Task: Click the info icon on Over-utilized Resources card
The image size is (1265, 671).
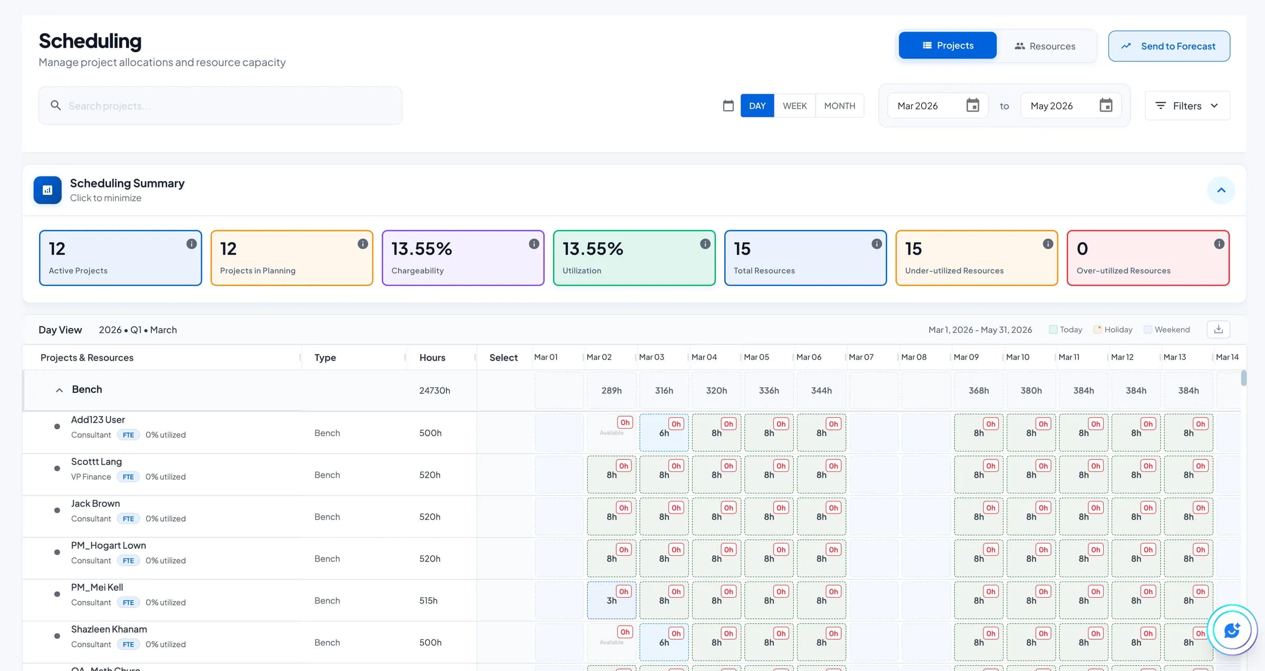Action: point(1219,244)
